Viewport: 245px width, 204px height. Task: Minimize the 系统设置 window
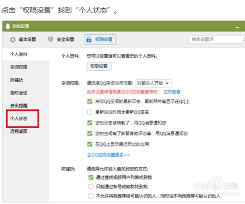237,27
